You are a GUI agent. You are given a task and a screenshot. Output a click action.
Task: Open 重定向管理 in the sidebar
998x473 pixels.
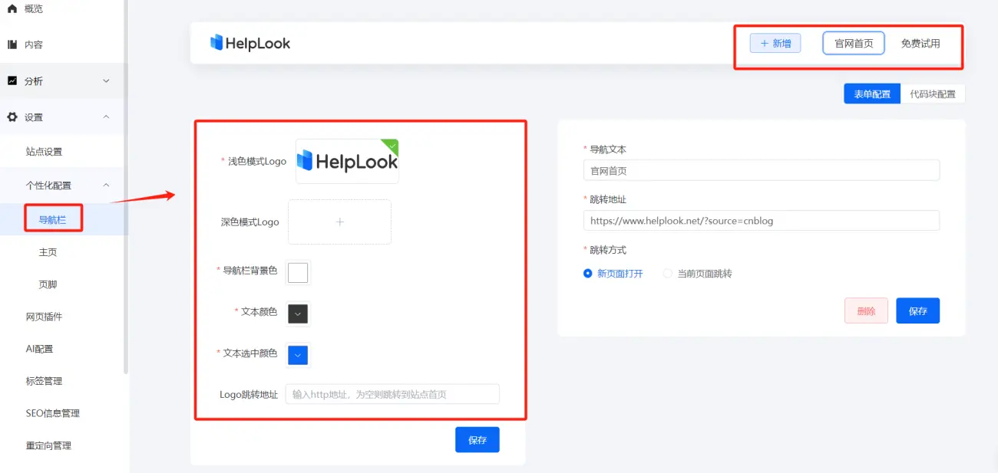(48, 445)
